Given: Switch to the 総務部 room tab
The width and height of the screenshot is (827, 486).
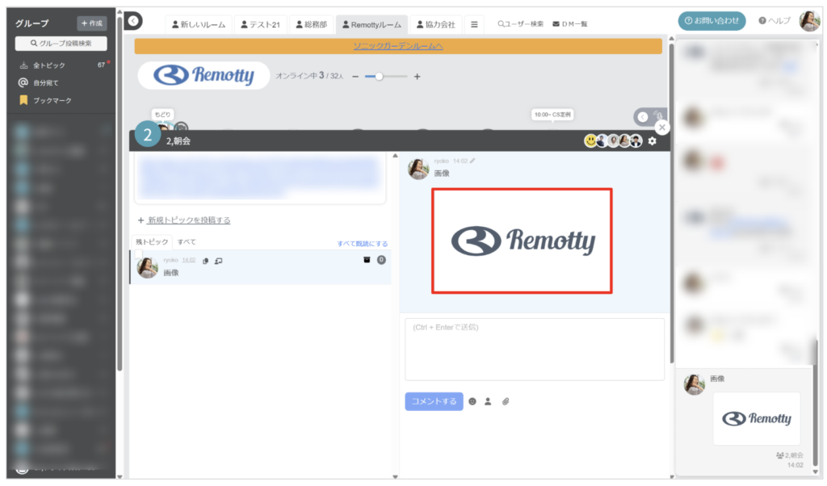Looking at the screenshot, I should pyautogui.click(x=311, y=24).
